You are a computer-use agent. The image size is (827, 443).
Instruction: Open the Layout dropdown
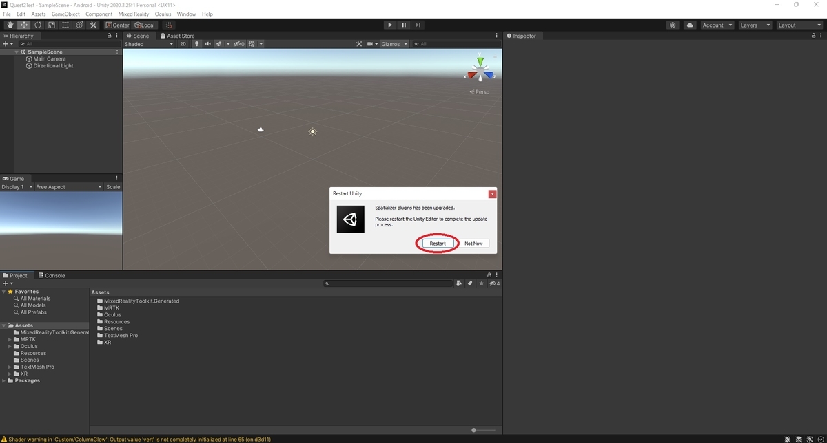799,25
